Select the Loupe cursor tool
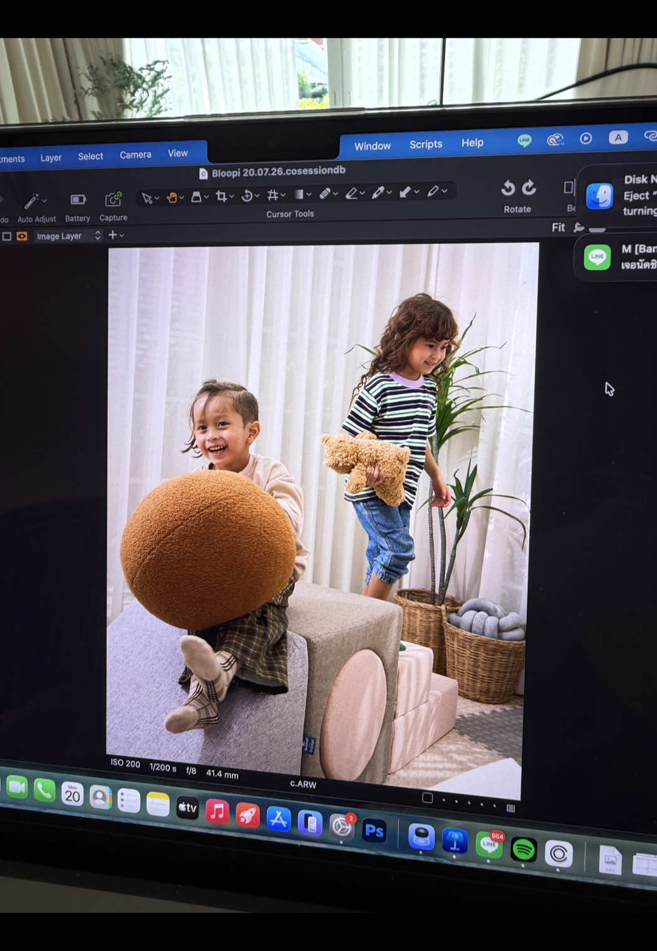Screen dimensions: 657x951 pos(196,197)
